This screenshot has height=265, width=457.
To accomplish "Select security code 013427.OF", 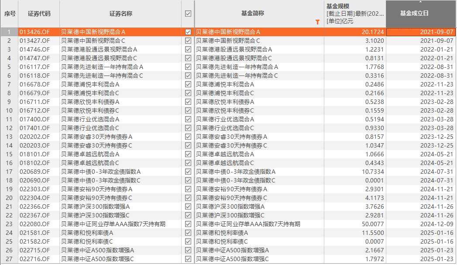I will tap(34, 41).
